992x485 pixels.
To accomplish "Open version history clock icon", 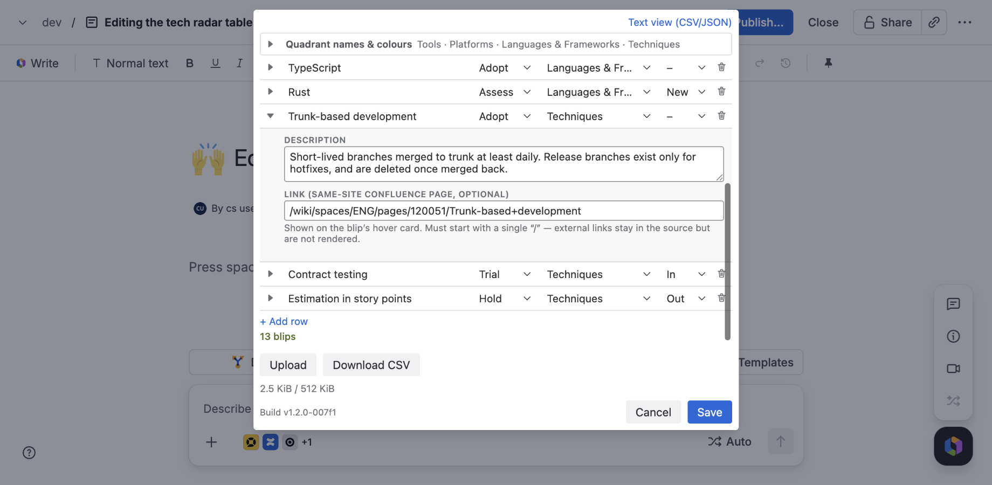I will [x=786, y=63].
